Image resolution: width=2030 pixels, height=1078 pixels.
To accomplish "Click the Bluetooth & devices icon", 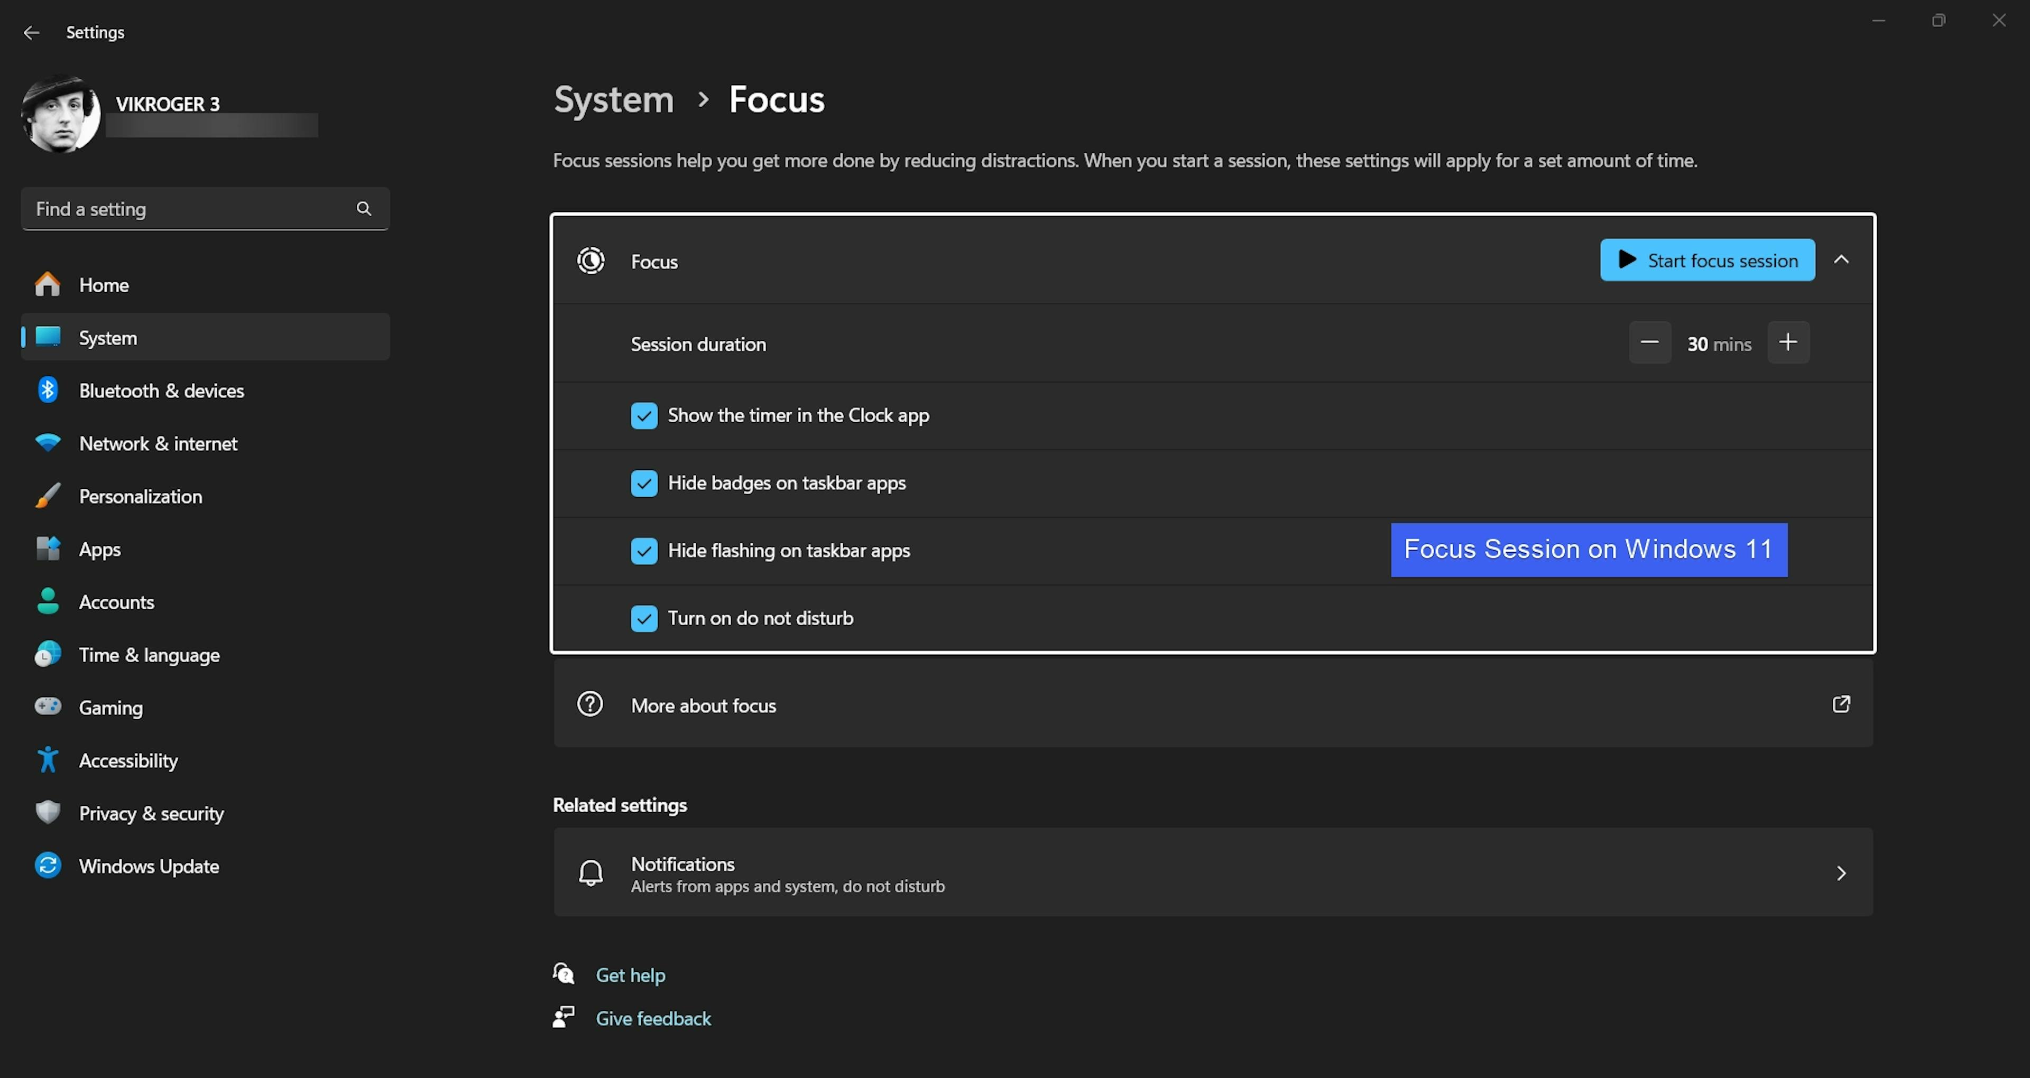I will click(48, 390).
